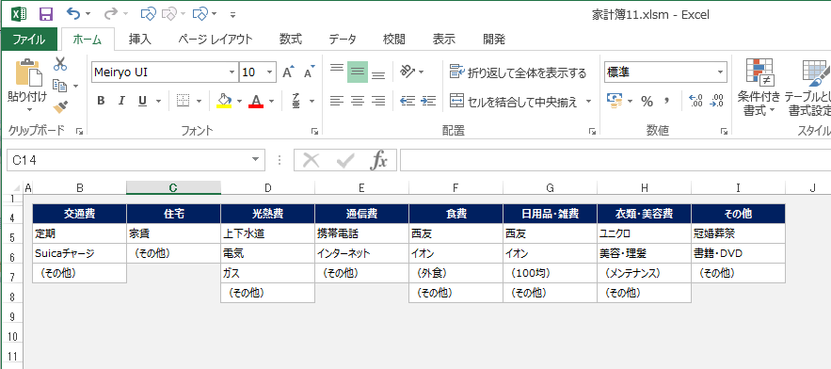Viewport: 831px width, 369px height.
Task: Open the font size 10 dropdown
Action: click(x=270, y=72)
